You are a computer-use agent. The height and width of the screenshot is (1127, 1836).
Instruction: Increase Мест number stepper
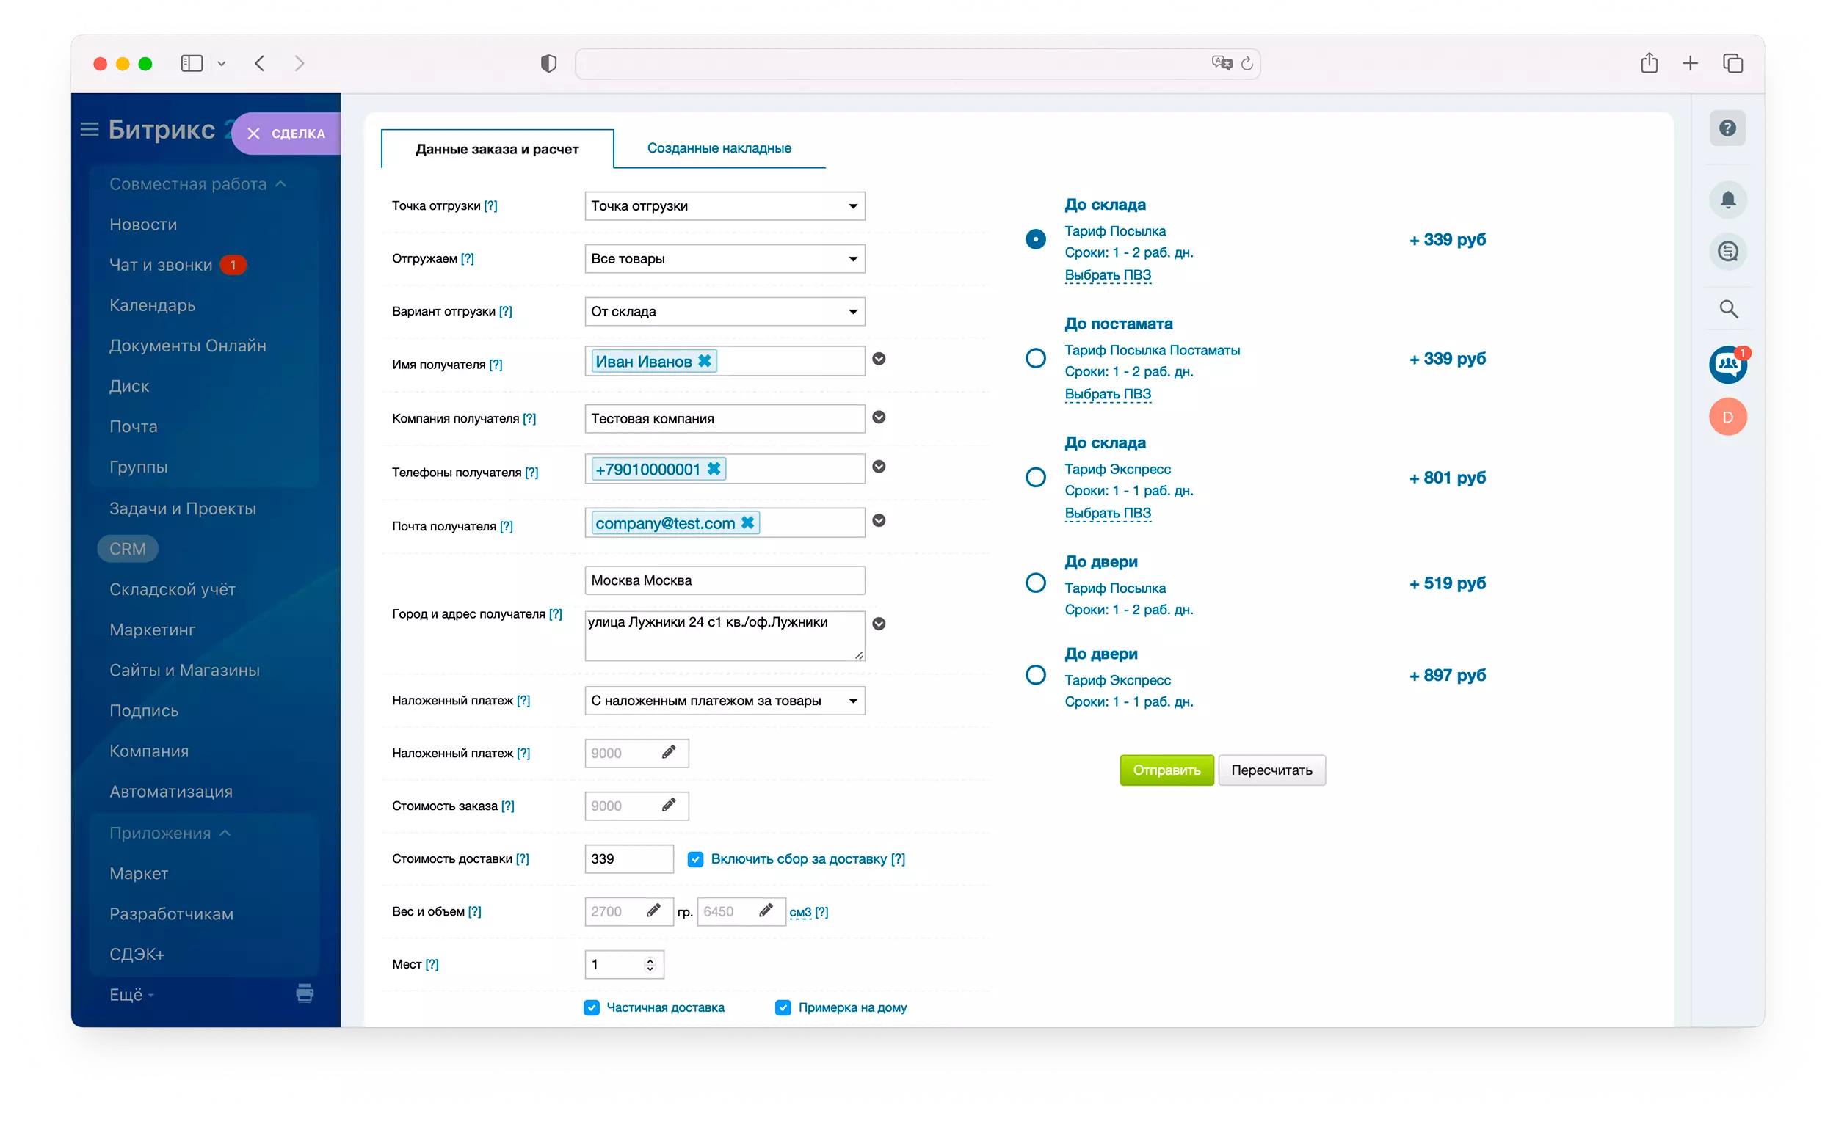click(651, 960)
